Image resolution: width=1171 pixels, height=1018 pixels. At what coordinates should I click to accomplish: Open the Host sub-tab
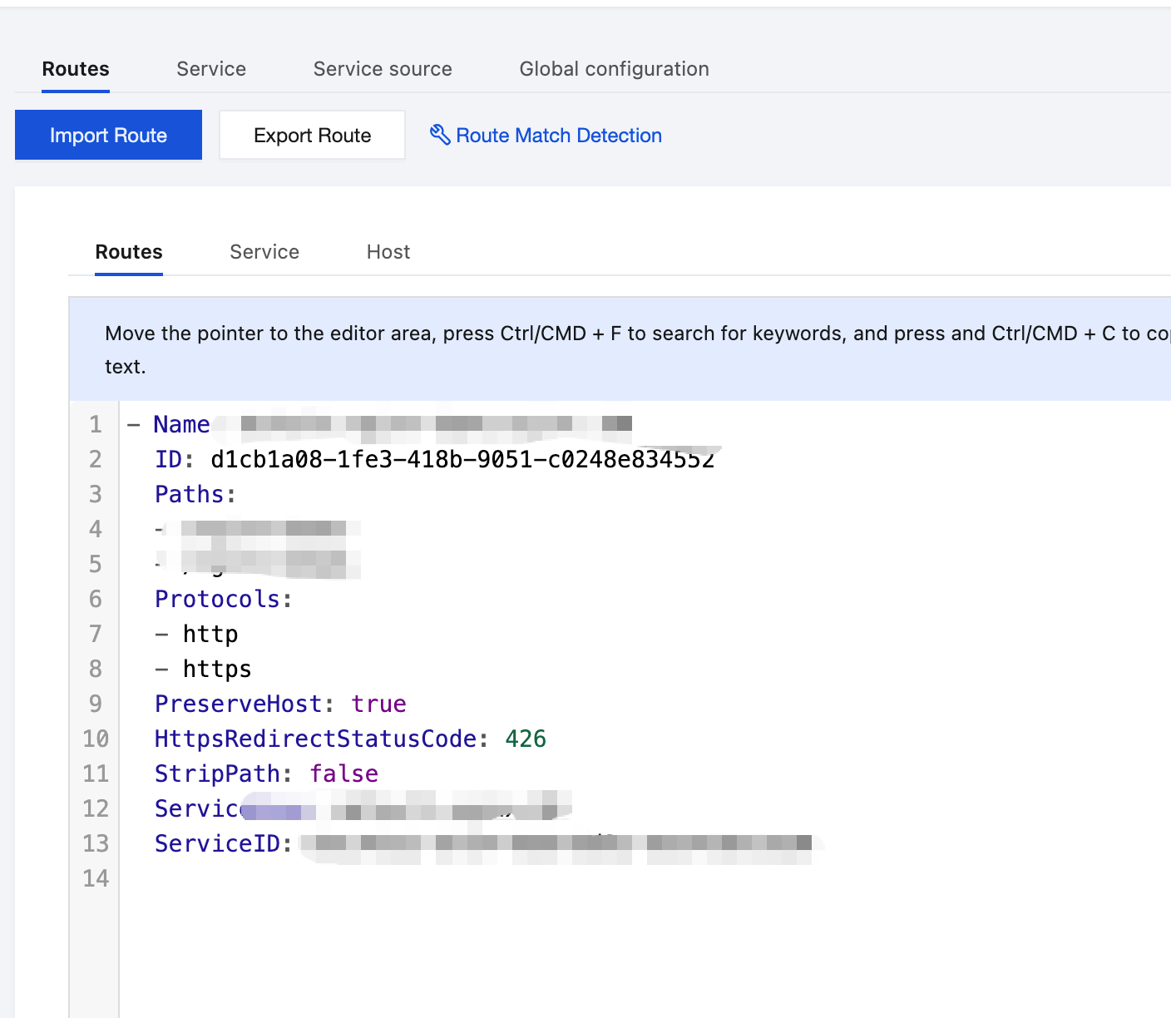click(388, 252)
